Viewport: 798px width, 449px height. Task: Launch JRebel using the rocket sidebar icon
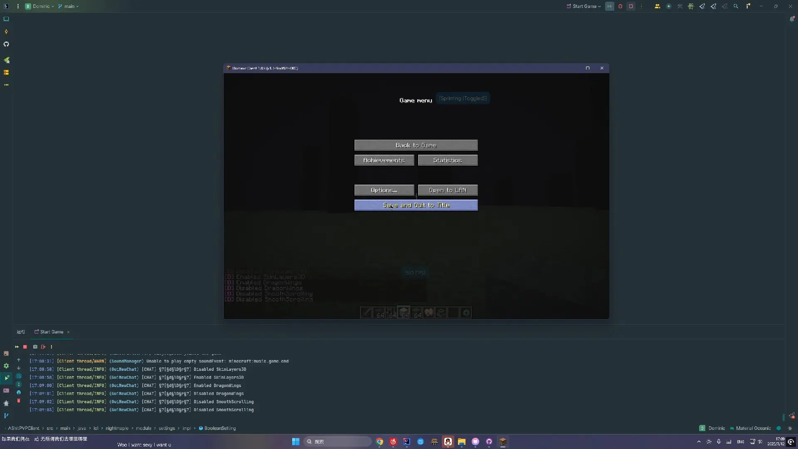pyautogui.click(x=7, y=60)
